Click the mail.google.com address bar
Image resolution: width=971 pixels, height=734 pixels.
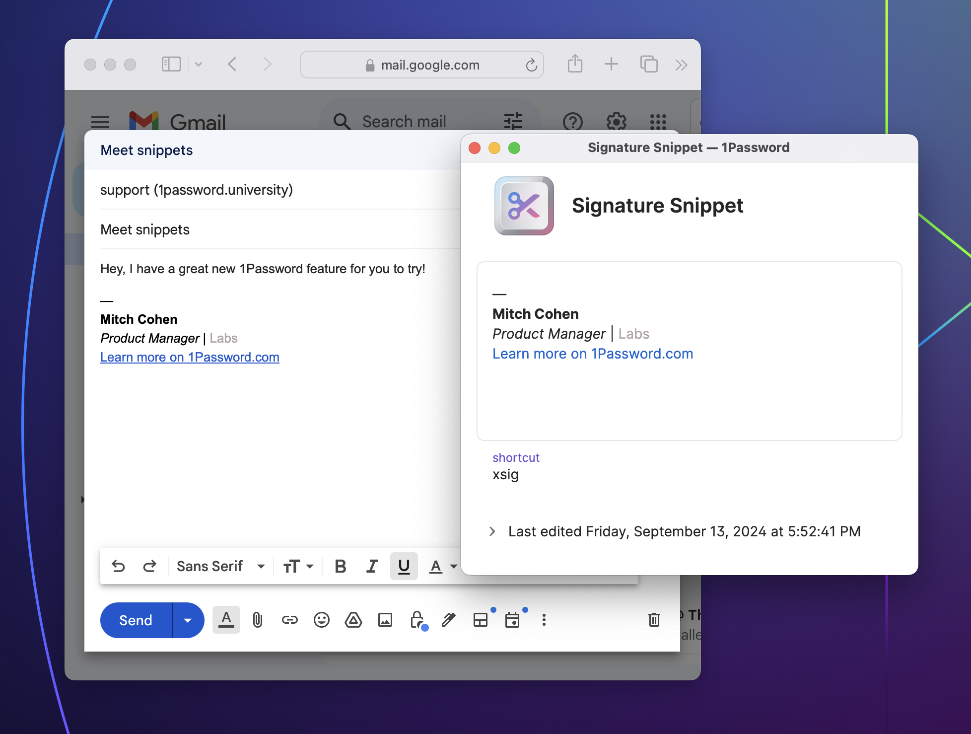422,65
